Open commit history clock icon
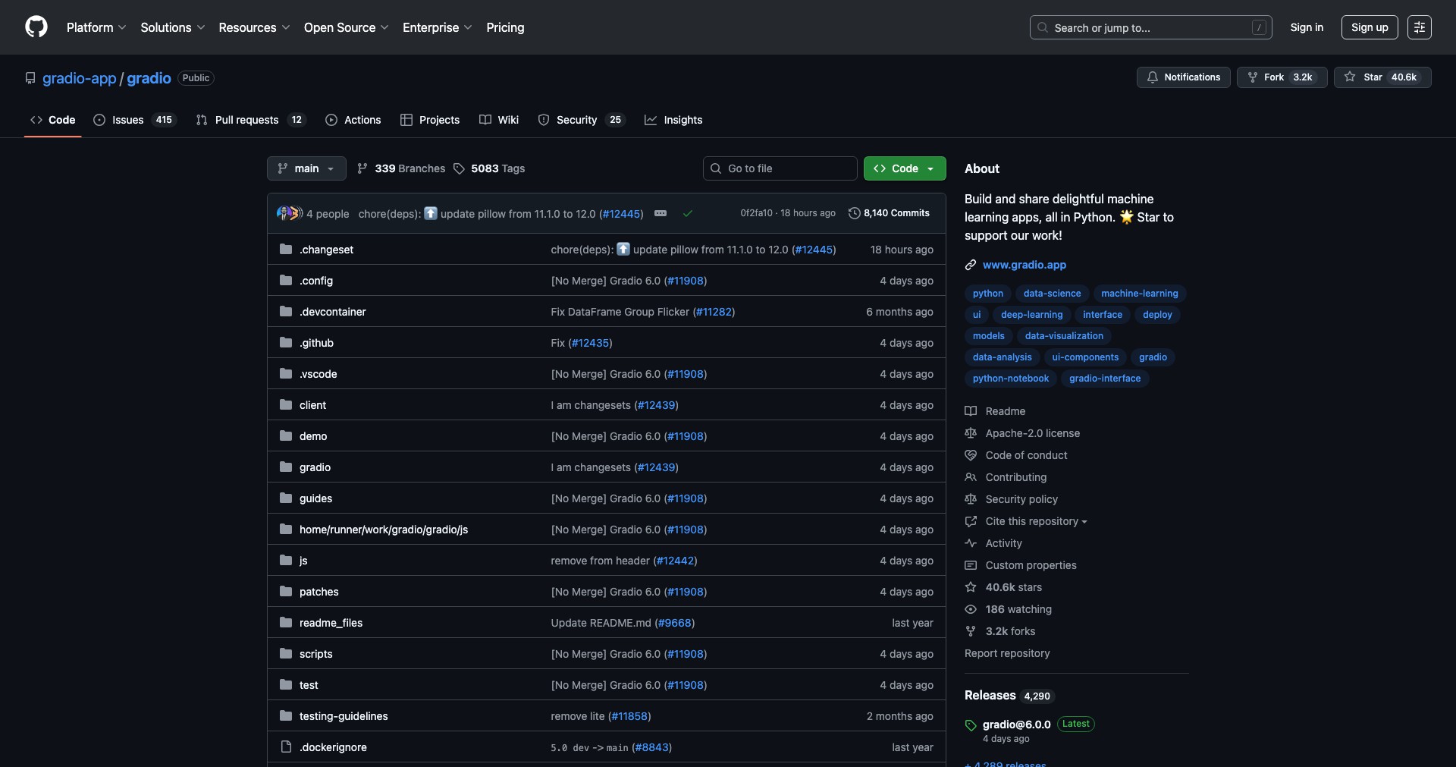The height and width of the screenshot is (767, 1456). (x=855, y=213)
